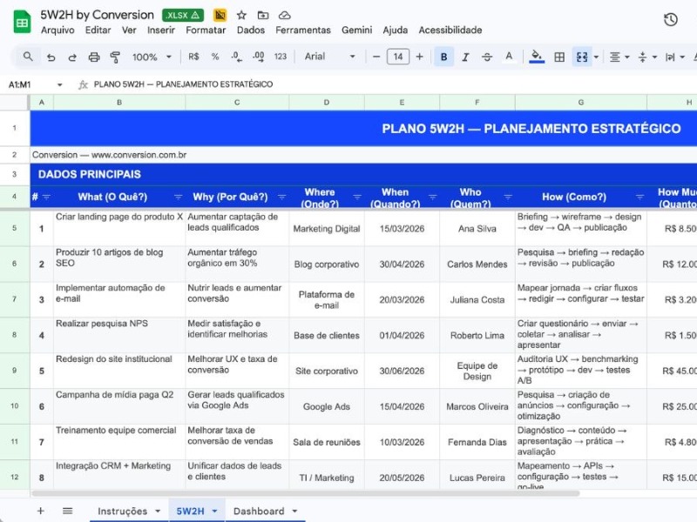Star this spreadsheet document
The height and width of the screenshot is (522, 697).
241,15
